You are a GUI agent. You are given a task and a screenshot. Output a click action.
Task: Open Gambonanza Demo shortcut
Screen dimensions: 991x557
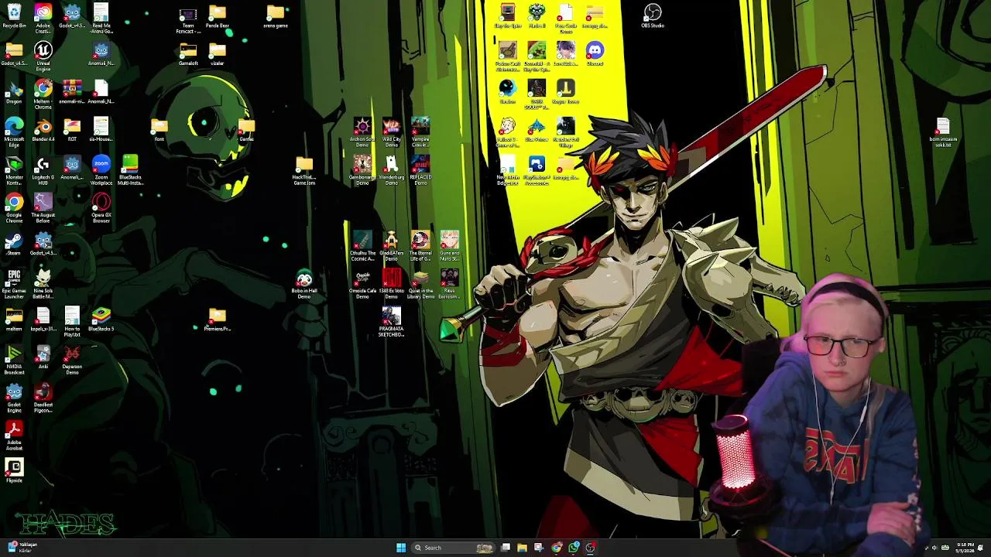[x=362, y=170]
